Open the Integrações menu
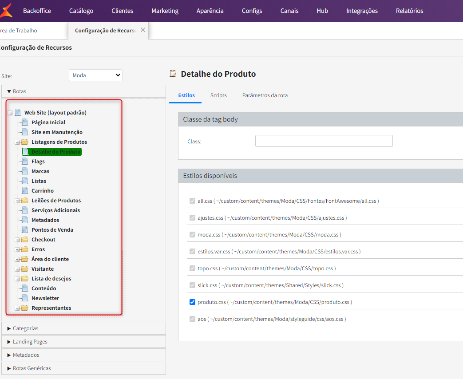The height and width of the screenshot is (379, 463). [362, 11]
